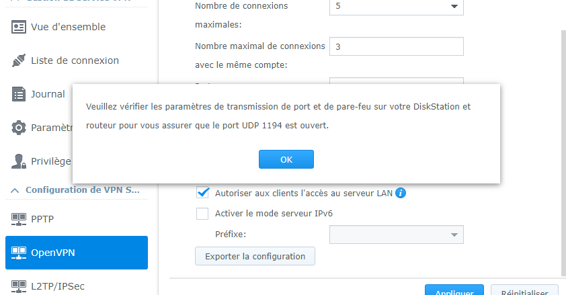Click the L2TP/IPSec network icon
This screenshot has width=566, height=295.
[19, 286]
